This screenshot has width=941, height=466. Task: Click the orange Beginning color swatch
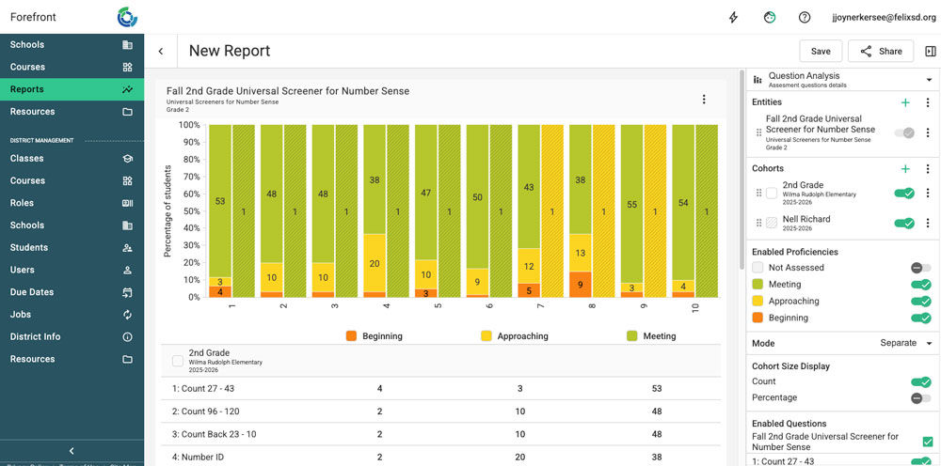(758, 318)
